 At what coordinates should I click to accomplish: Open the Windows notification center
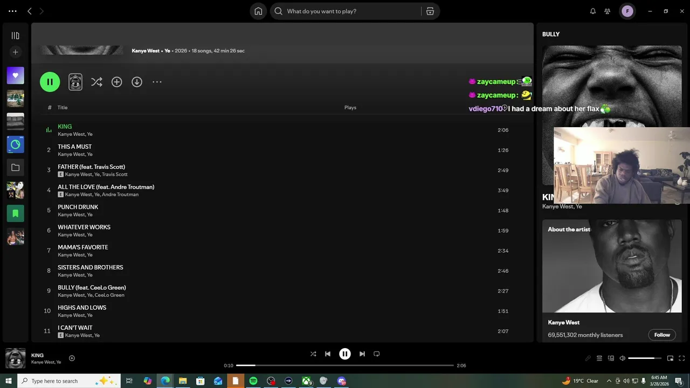coord(679,381)
